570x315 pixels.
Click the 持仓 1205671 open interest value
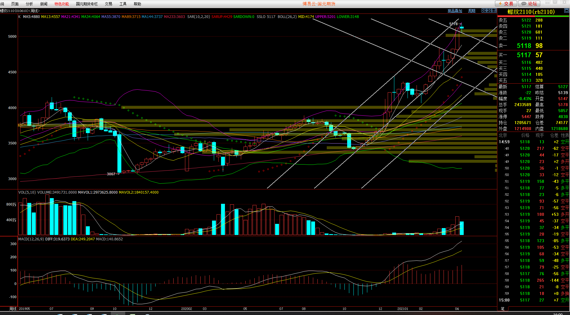tap(523, 123)
